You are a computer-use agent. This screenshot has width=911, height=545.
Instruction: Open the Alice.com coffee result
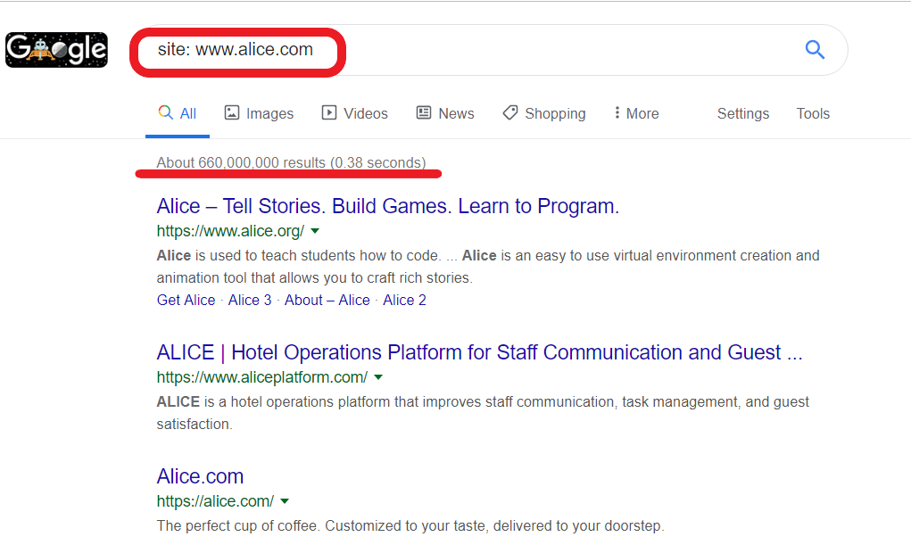point(200,475)
